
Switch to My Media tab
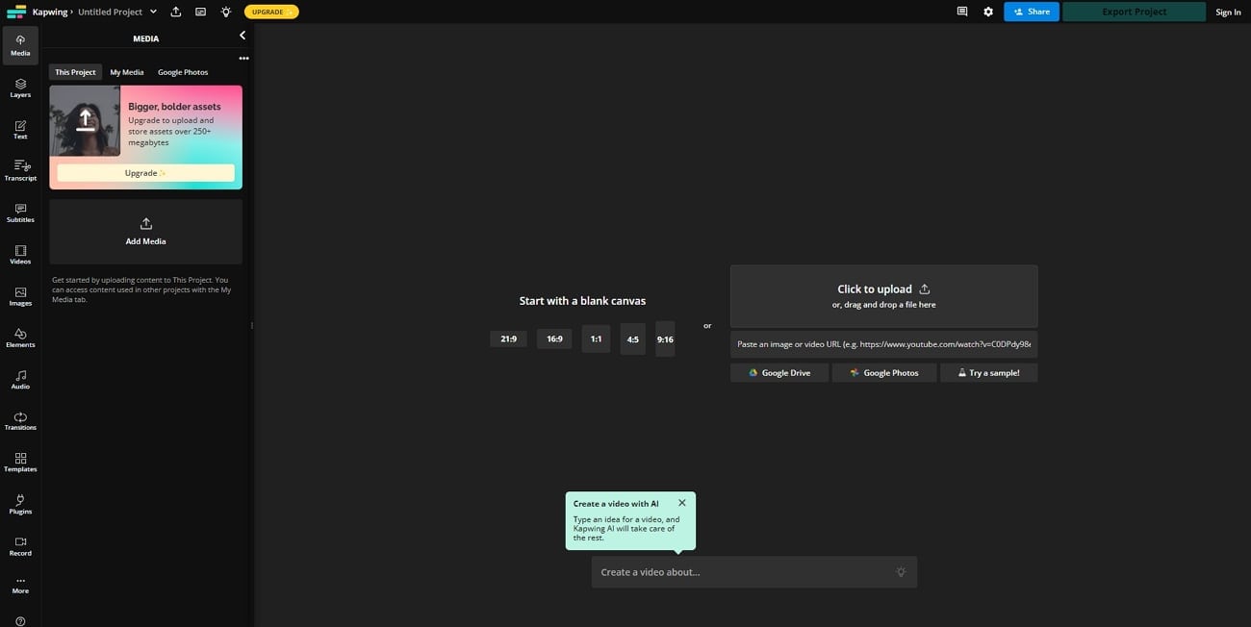coord(126,72)
